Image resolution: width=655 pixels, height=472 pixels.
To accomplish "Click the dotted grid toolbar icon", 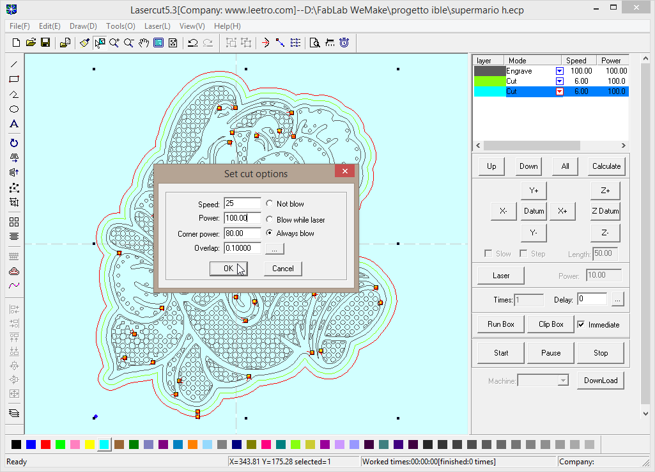I will point(295,43).
